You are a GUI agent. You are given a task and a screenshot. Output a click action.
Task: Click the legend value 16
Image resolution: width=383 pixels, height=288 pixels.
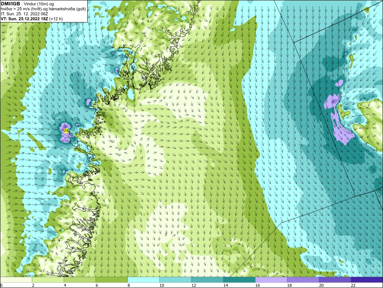[258, 285]
